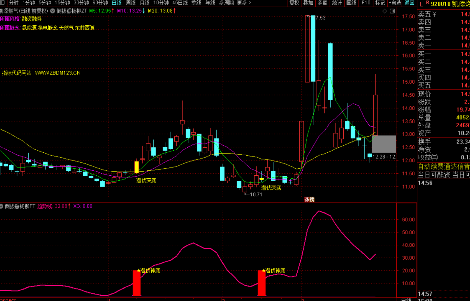The image size is (470, 301).
Task: Click the ¥ icon next to 卖五
Action: (434, 14)
